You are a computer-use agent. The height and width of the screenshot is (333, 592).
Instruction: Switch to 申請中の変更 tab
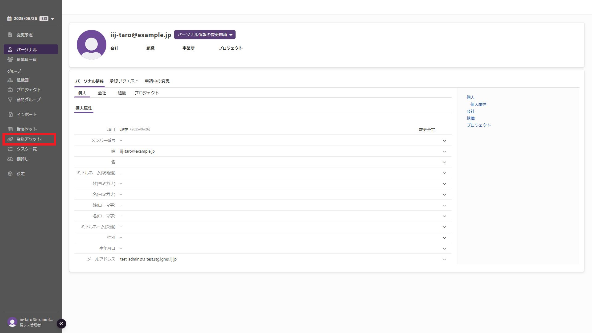(157, 81)
